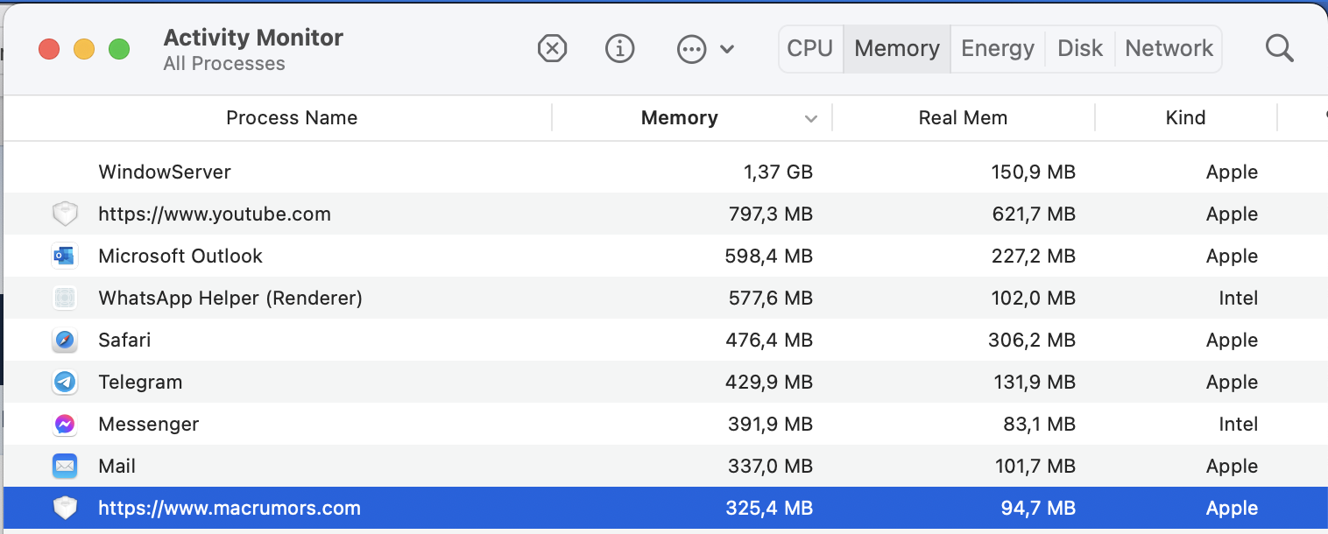Click the youtube.com shield icon
Image resolution: width=1328 pixels, height=534 pixels.
point(65,214)
